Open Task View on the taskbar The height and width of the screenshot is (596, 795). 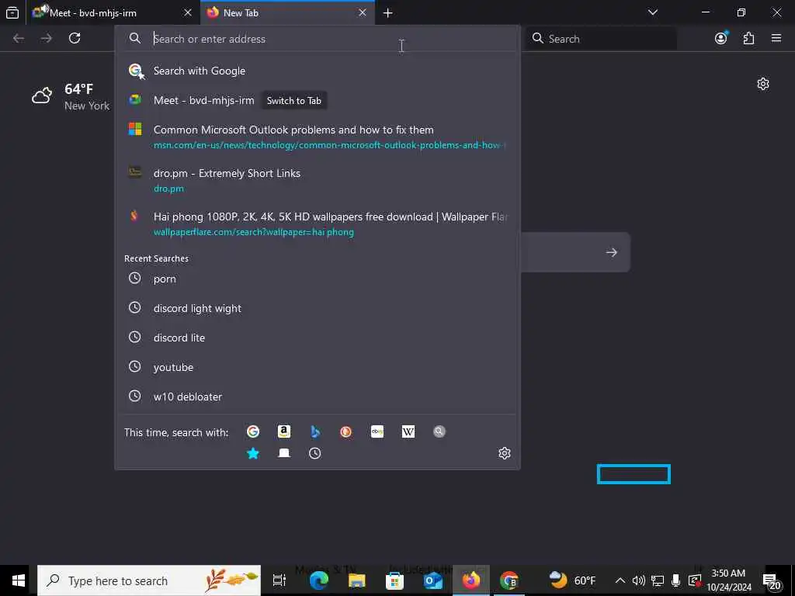click(x=279, y=580)
